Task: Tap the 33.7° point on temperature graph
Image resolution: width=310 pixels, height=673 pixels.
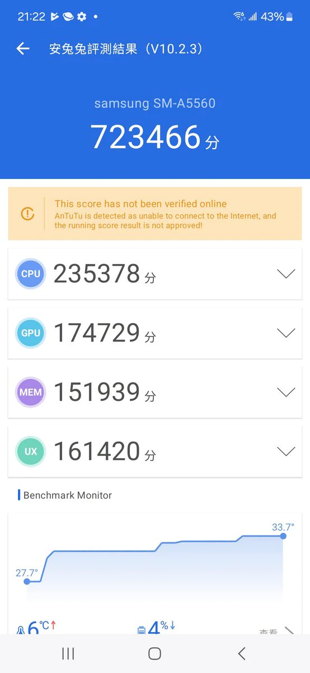Action: 283,536
